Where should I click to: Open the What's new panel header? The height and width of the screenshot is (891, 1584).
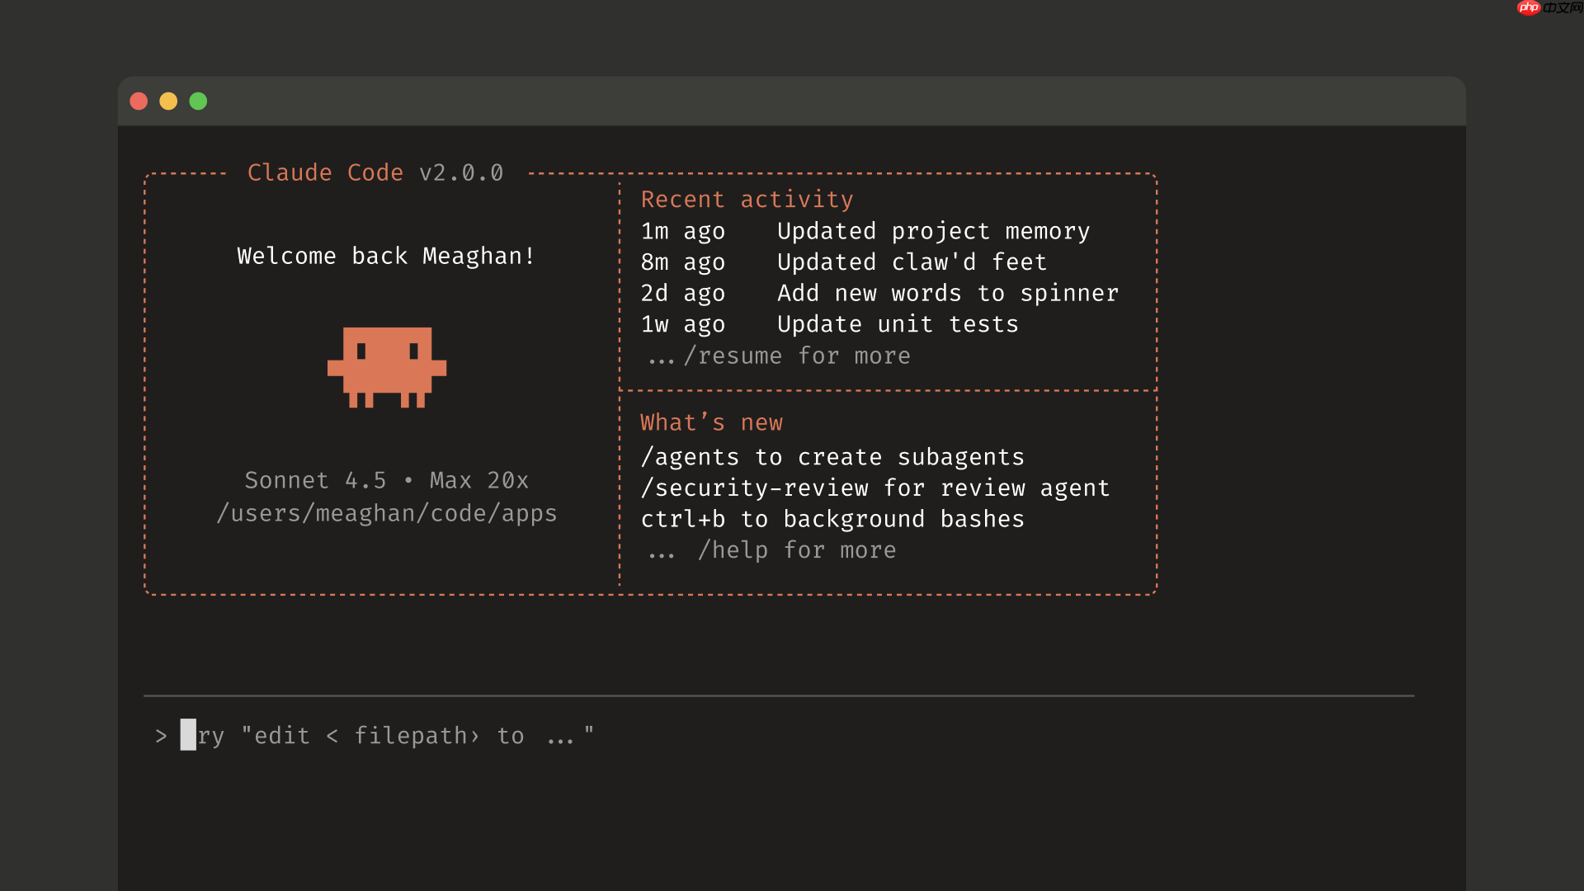click(x=711, y=422)
